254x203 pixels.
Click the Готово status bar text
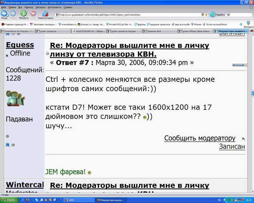coord(5,195)
